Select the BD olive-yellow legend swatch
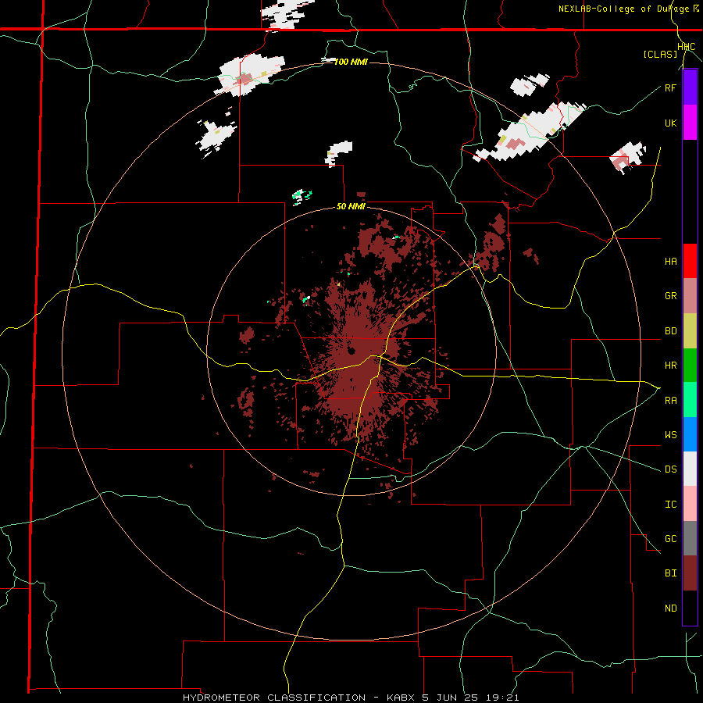Screen dimensions: 703x703 (690, 331)
